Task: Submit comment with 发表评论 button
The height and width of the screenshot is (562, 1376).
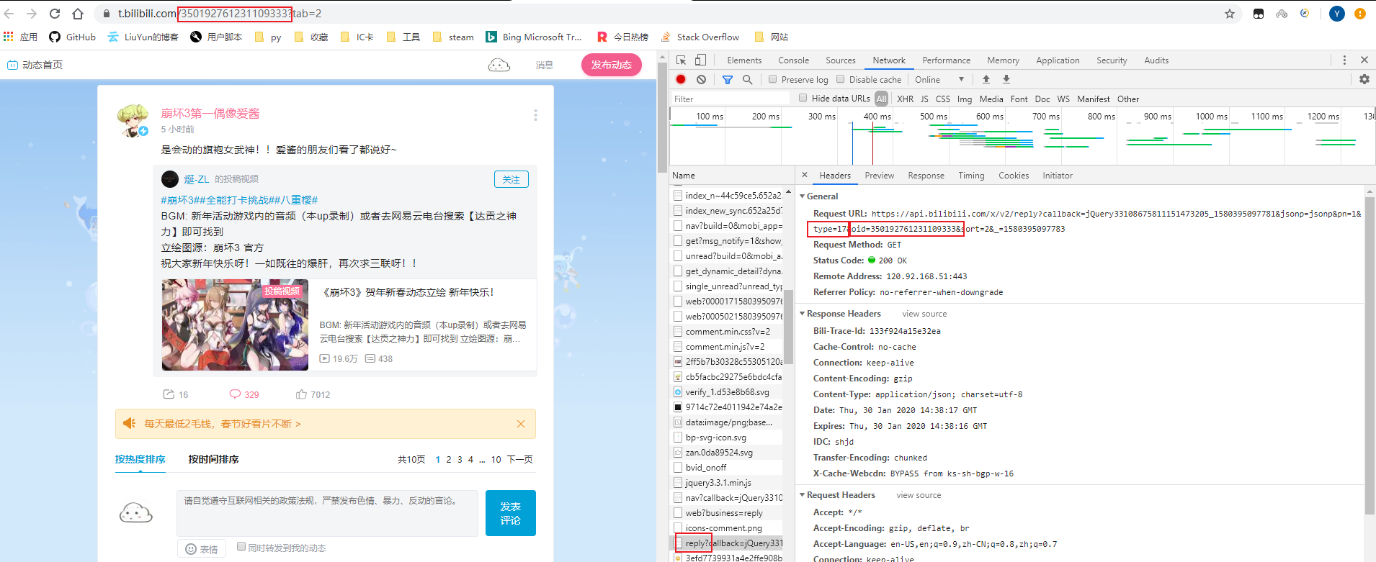Action: [x=511, y=513]
